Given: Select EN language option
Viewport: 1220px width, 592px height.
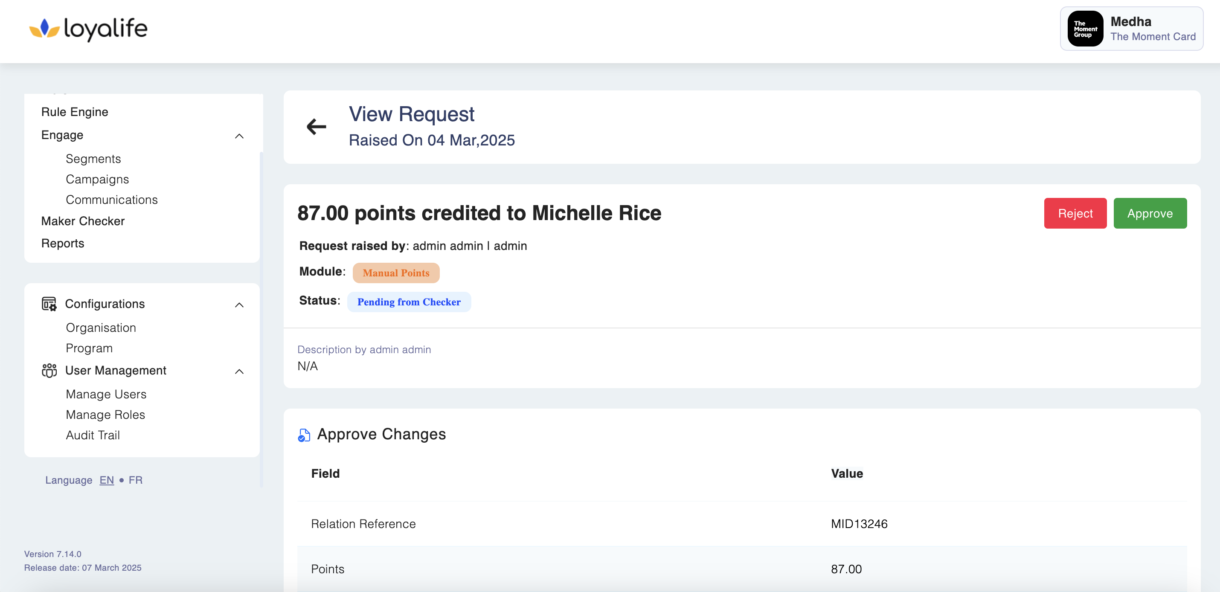Looking at the screenshot, I should click(x=107, y=480).
